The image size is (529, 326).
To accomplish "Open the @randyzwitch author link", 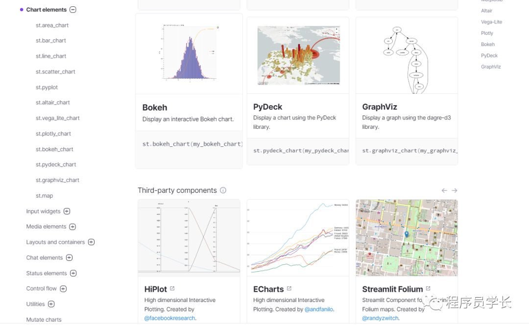I will [380, 318].
